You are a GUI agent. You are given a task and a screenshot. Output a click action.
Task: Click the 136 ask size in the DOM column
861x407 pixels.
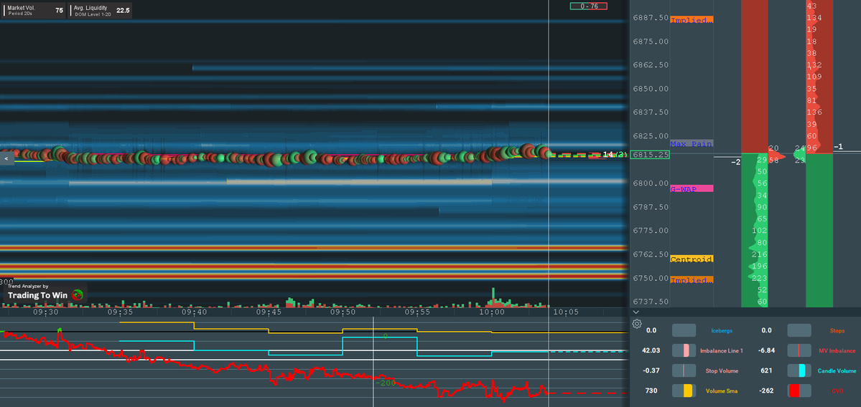815,112
